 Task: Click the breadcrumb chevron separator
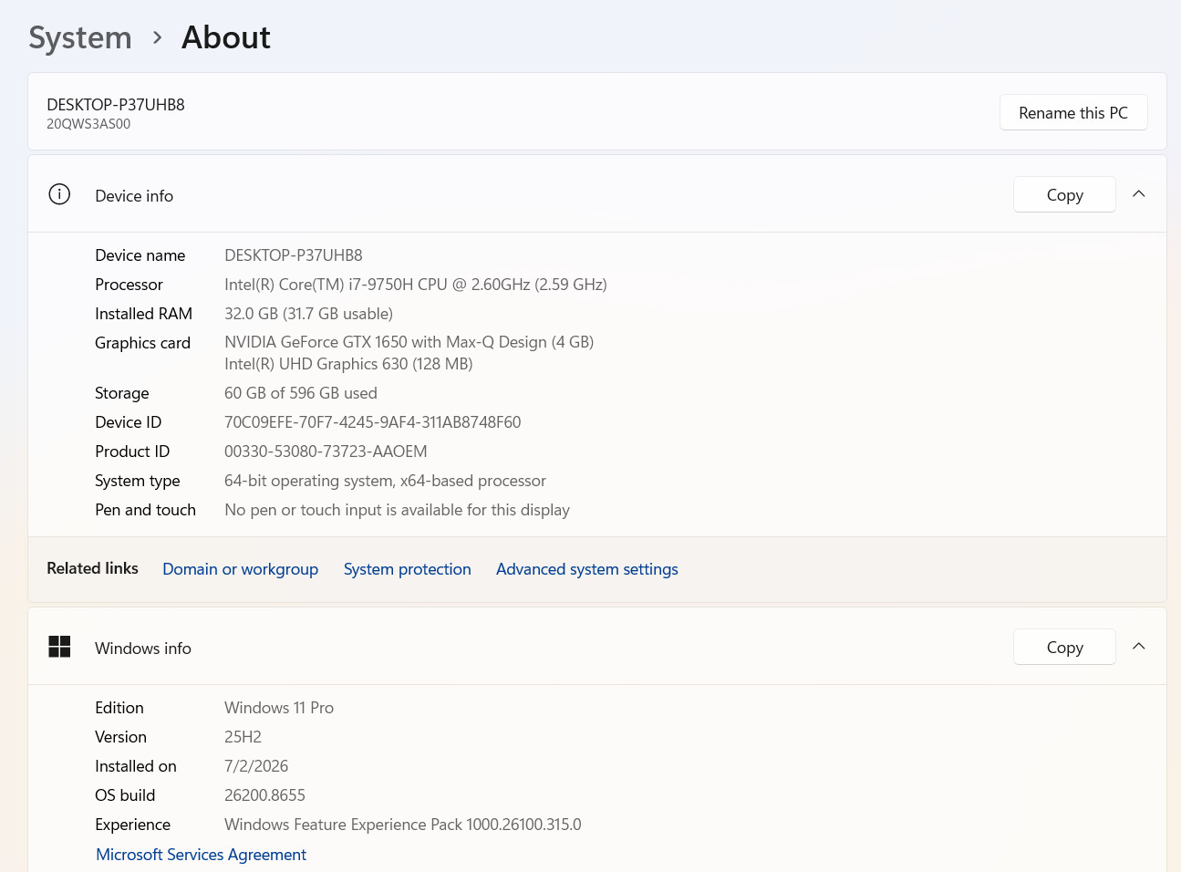point(158,37)
